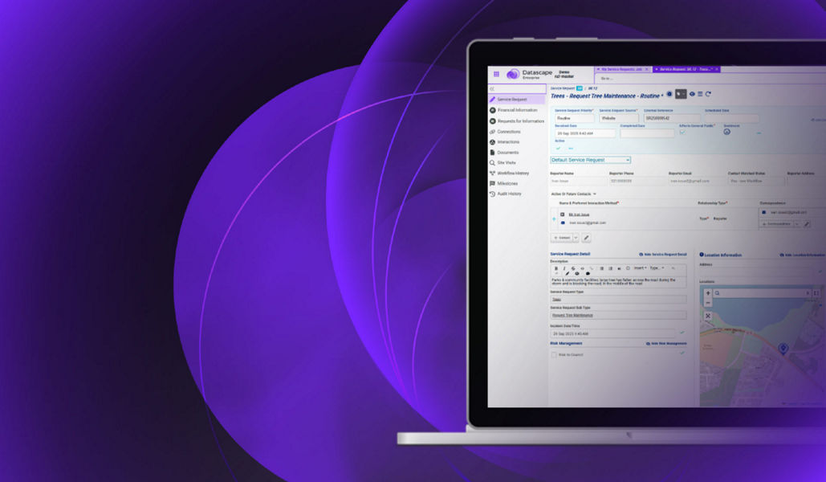Toggle the Active checkmark
The width and height of the screenshot is (826, 482).
(558, 148)
